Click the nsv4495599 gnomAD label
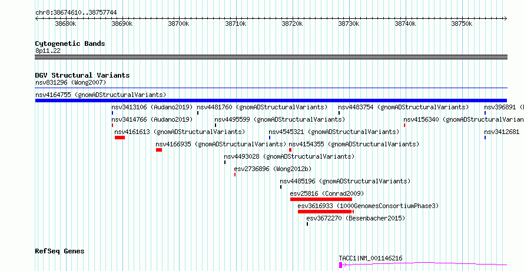This screenshot has height=271, width=524. 280,119
